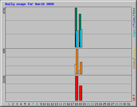
Task: Click the green hits bar for day 19
Action: coord(80,21)
